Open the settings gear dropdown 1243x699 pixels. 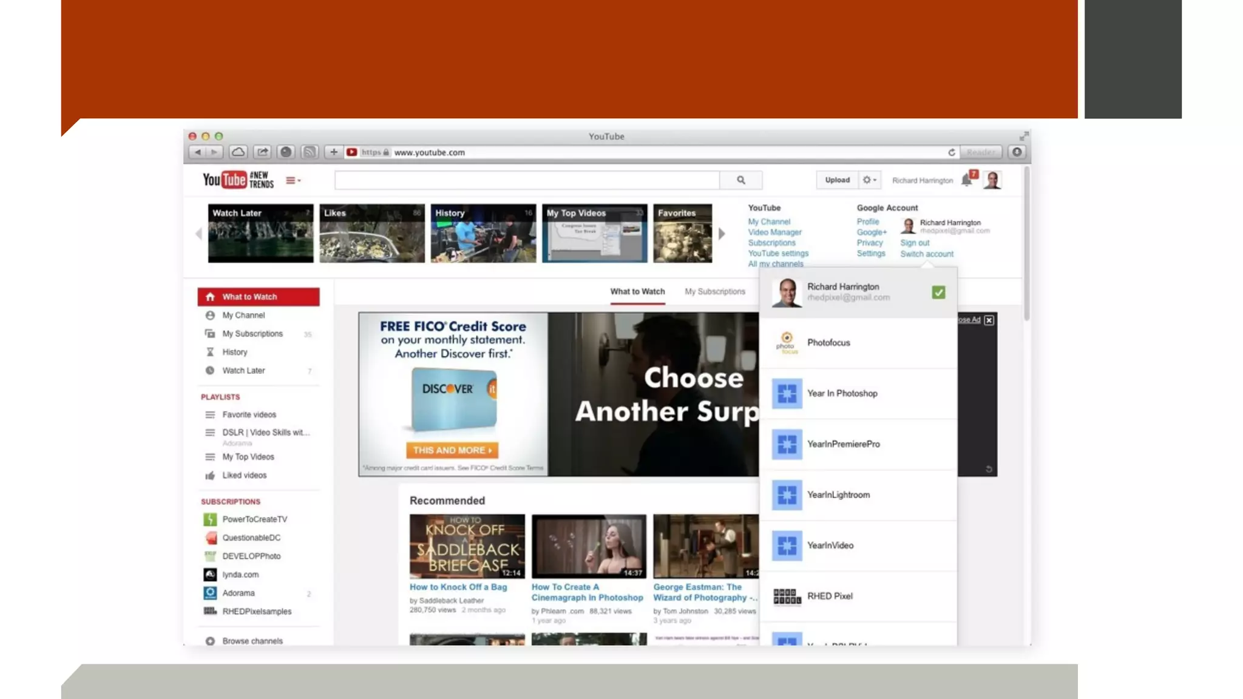point(869,180)
